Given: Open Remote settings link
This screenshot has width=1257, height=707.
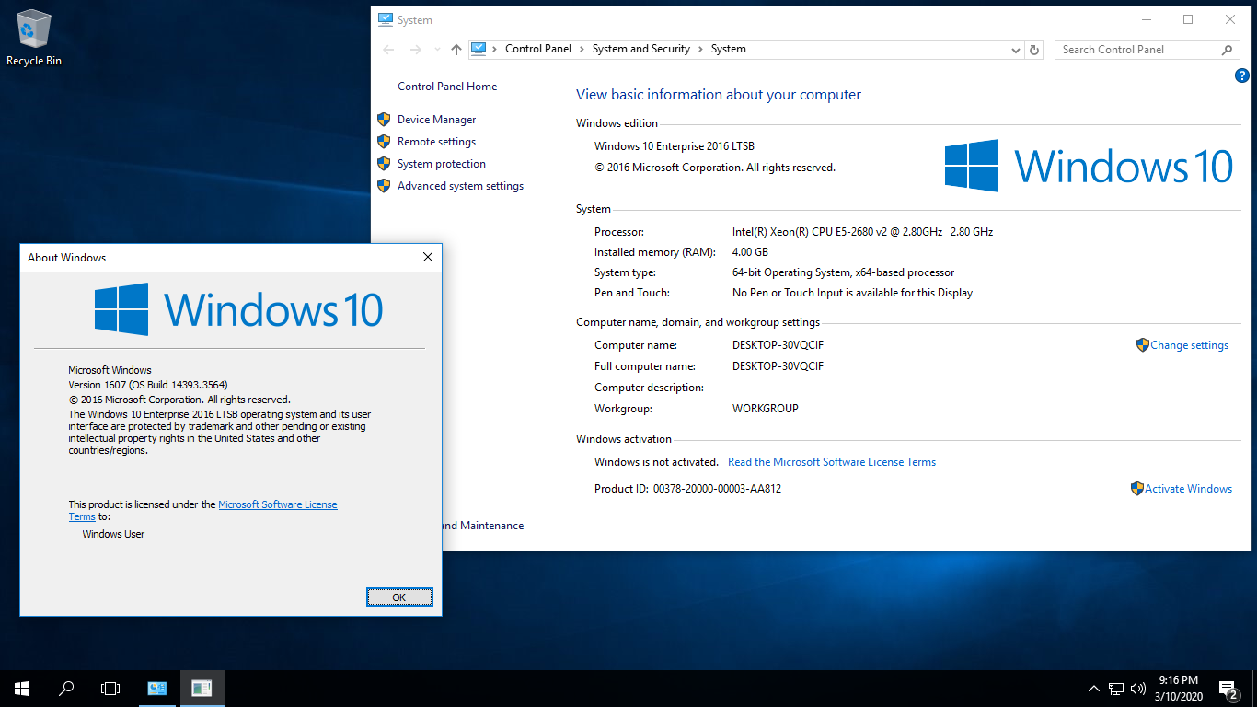Looking at the screenshot, I should point(437,142).
